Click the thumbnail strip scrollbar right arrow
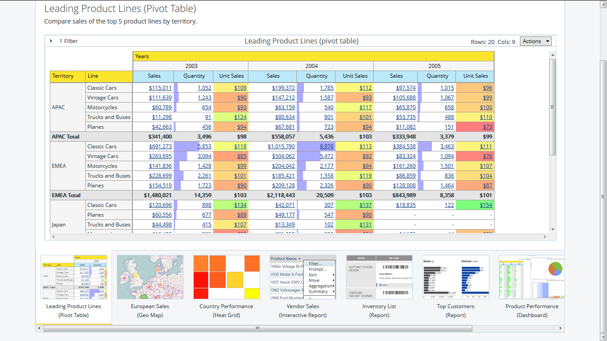Screen dimensions: 607x341 (561, 329)
